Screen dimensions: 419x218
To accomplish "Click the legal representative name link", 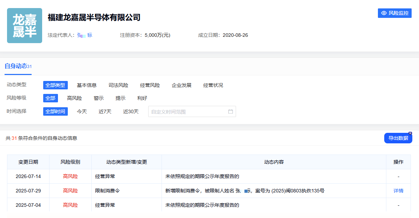I will (85, 35).
